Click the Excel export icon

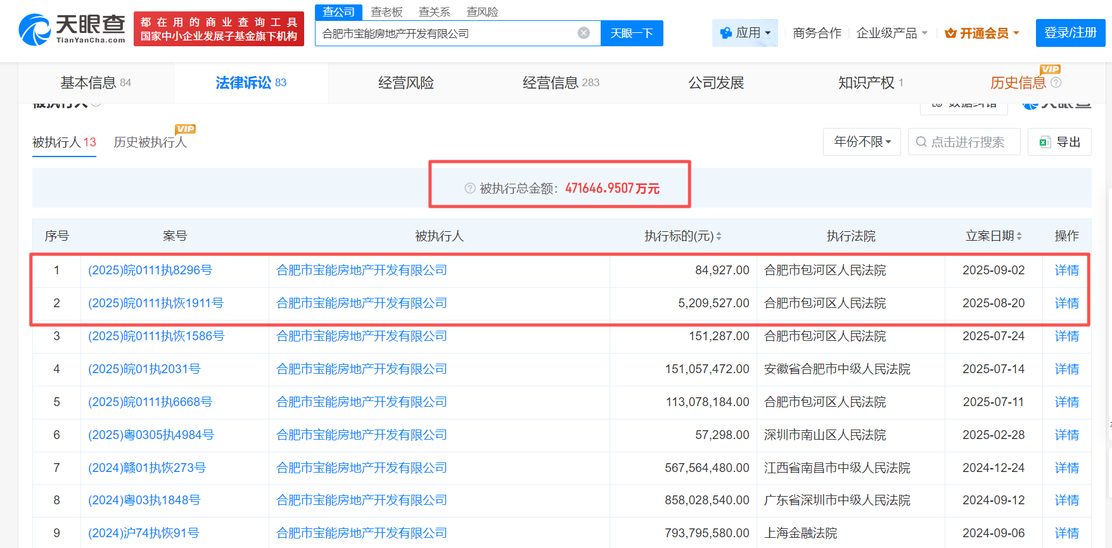click(1045, 142)
